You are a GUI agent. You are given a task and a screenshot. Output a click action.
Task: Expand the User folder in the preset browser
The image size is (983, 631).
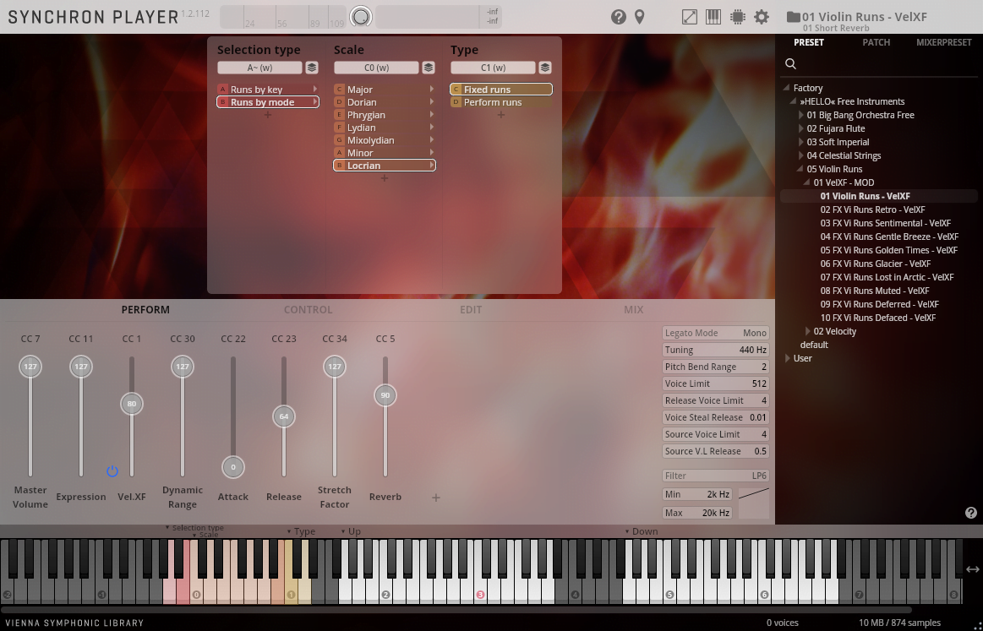(788, 358)
